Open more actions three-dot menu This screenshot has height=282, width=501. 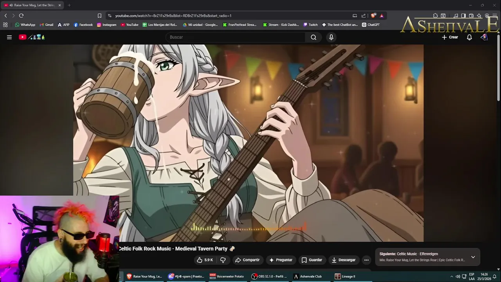coord(366,260)
